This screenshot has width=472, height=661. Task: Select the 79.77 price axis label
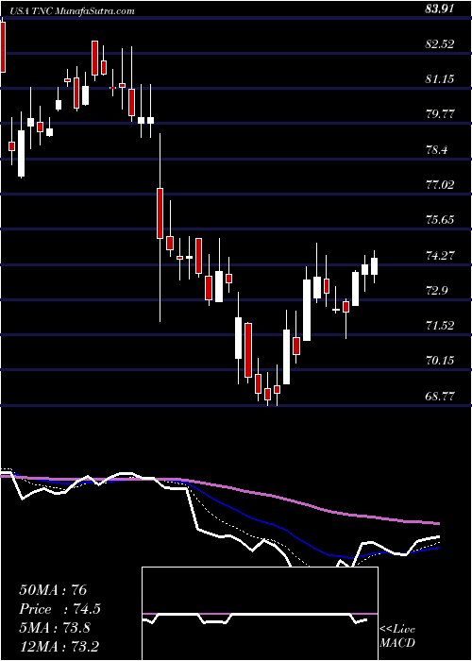440,114
